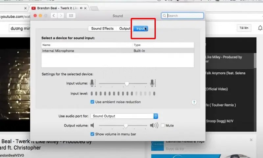Click the low input volume microphone icon
This screenshot has height=158, width=263.
coord(92,84)
